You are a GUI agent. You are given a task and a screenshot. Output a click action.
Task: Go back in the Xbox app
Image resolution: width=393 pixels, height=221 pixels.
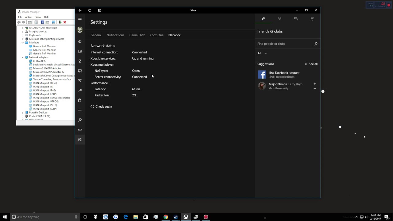[80, 10]
